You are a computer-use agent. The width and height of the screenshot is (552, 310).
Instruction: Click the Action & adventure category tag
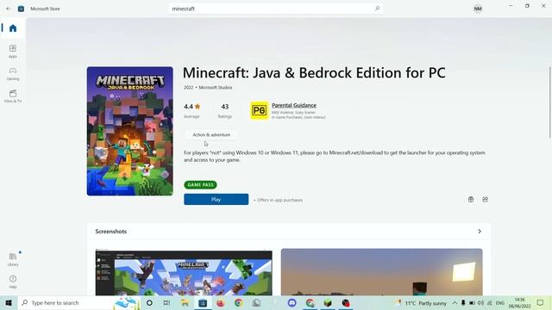pyautogui.click(x=211, y=134)
